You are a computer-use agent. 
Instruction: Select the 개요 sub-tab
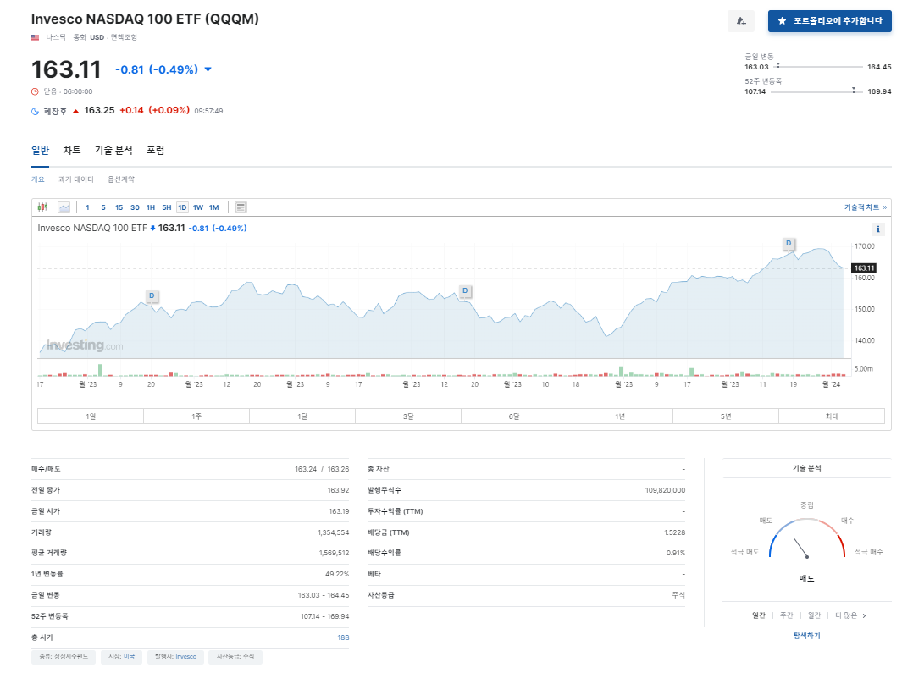click(x=38, y=179)
